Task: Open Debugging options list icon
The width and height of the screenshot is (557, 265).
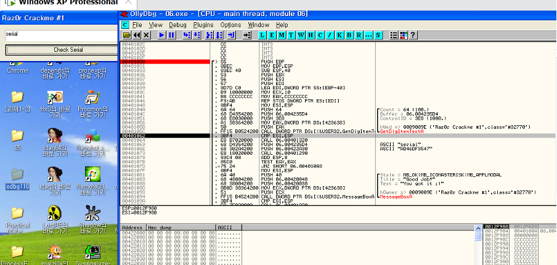Action: coord(394,35)
